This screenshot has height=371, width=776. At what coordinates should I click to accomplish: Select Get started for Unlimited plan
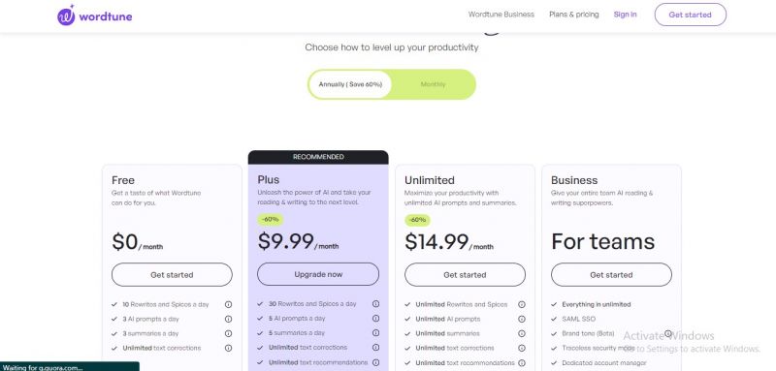point(465,275)
